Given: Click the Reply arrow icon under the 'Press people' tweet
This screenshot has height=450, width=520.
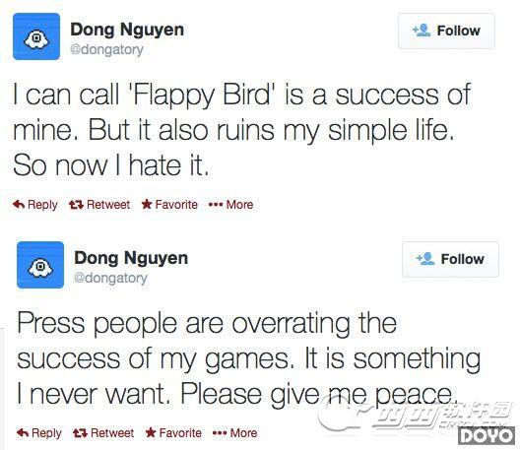Looking at the screenshot, I should click(x=23, y=432).
